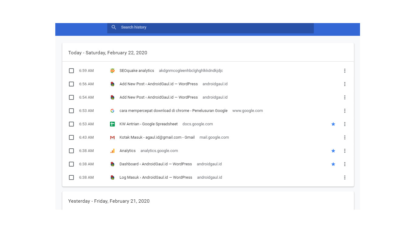This screenshot has width=415, height=233.
Task: Click the SEOquake favicon icon
Action: pos(112,71)
